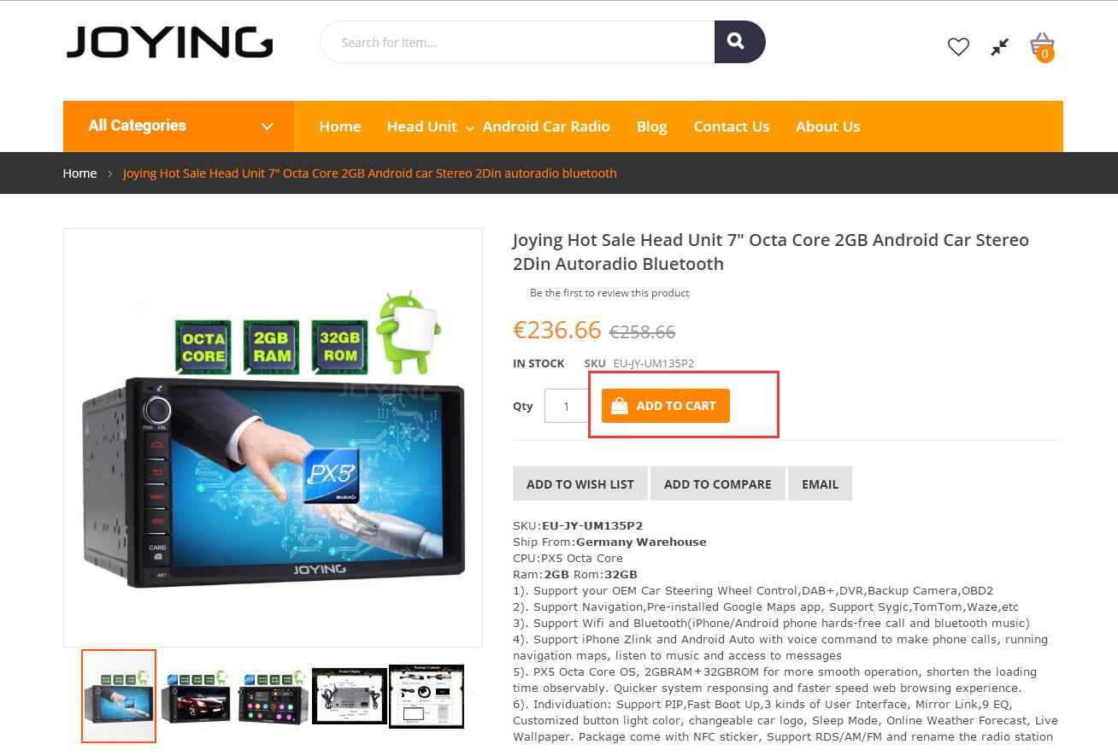Image resolution: width=1118 pixels, height=756 pixels.
Task: Open the shopping cart basket icon
Action: pyautogui.click(x=1042, y=46)
